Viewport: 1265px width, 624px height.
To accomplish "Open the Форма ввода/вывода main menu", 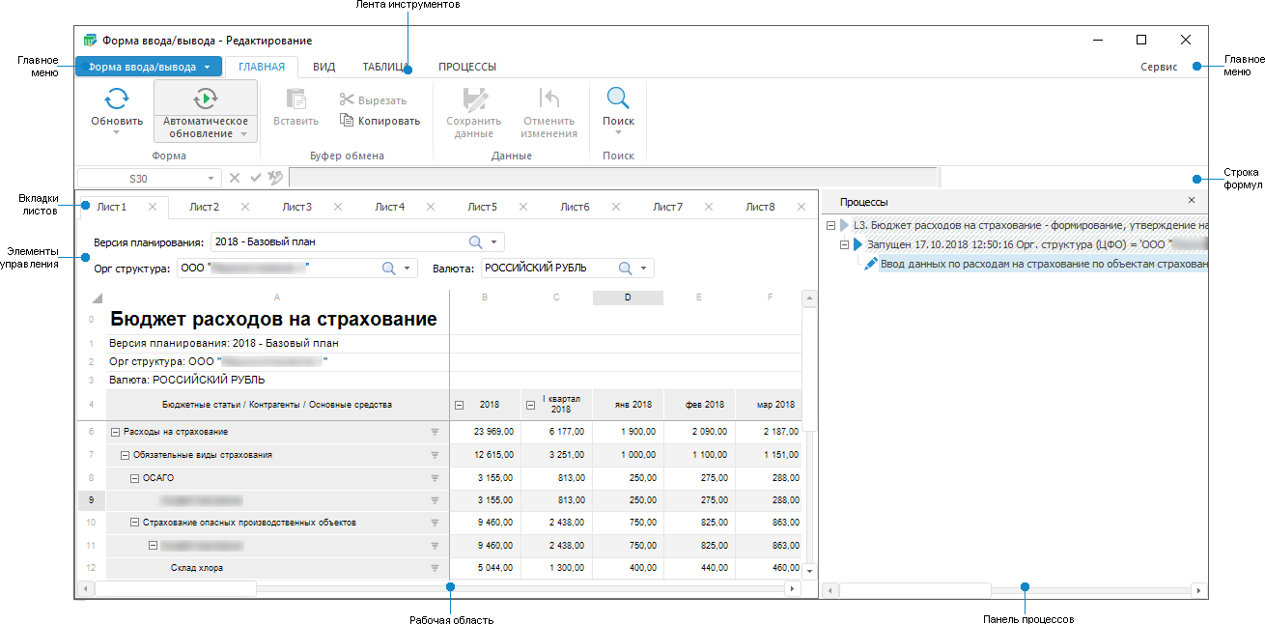I will click(x=149, y=67).
